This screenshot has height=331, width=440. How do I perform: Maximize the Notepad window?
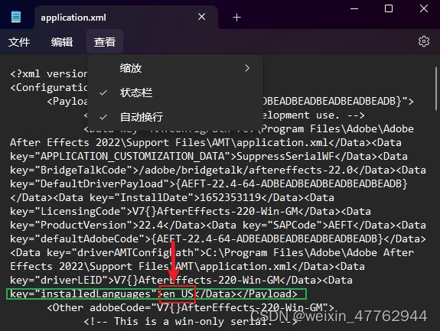click(389, 8)
